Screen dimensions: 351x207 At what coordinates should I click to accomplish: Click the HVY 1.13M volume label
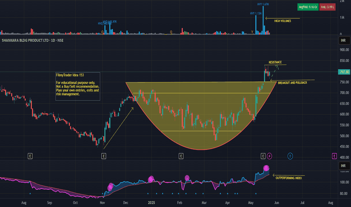[x=256, y=14]
